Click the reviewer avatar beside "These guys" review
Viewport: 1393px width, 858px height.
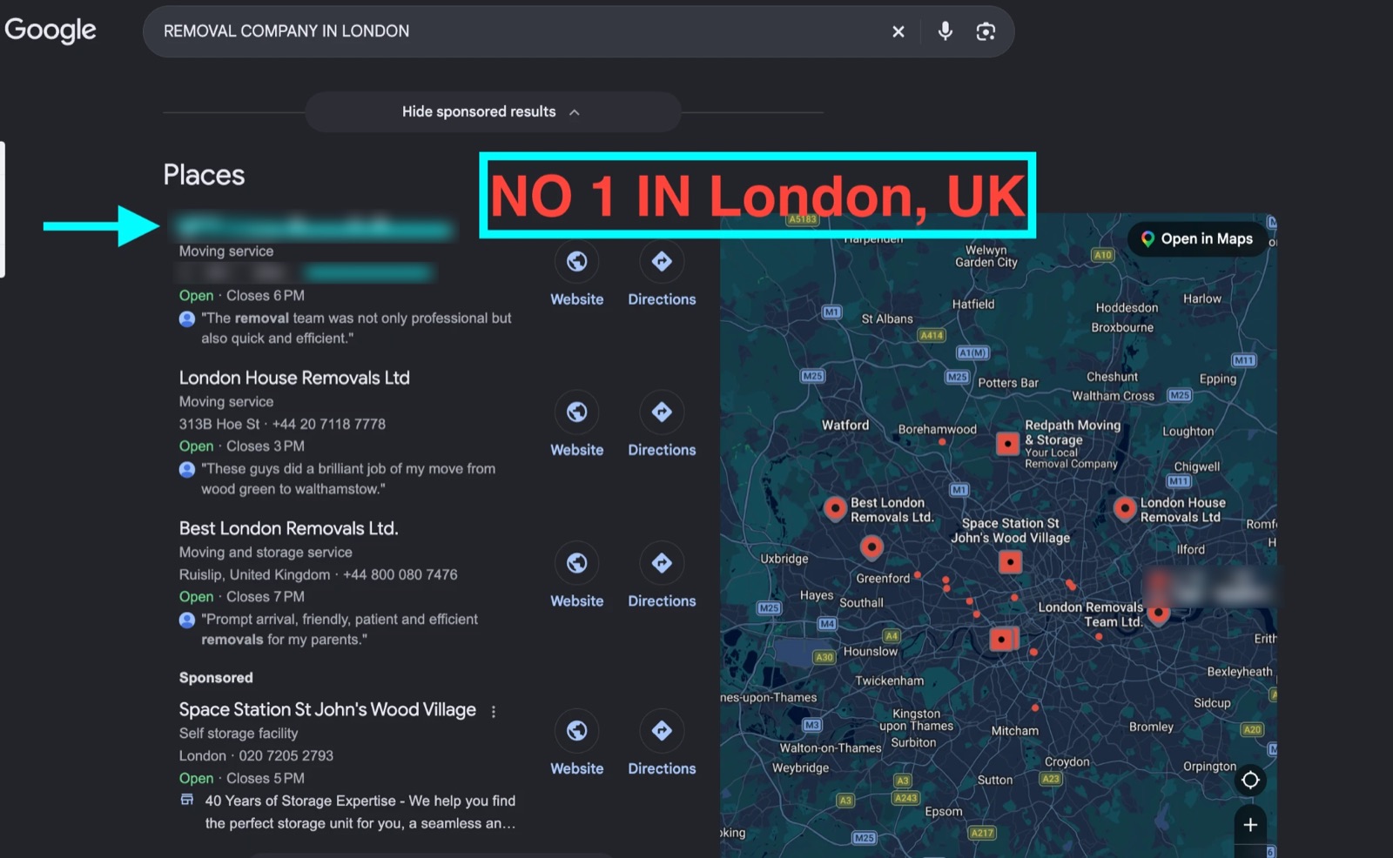187,469
